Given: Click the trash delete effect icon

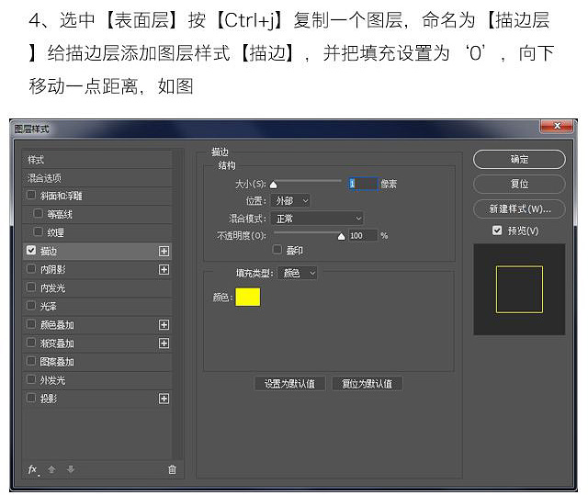Looking at the screenshot, I should tap(172, 469).
